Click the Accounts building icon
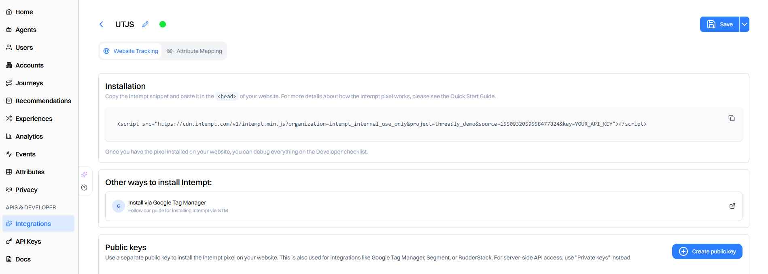The image size is (768, 274). point(9,65)
